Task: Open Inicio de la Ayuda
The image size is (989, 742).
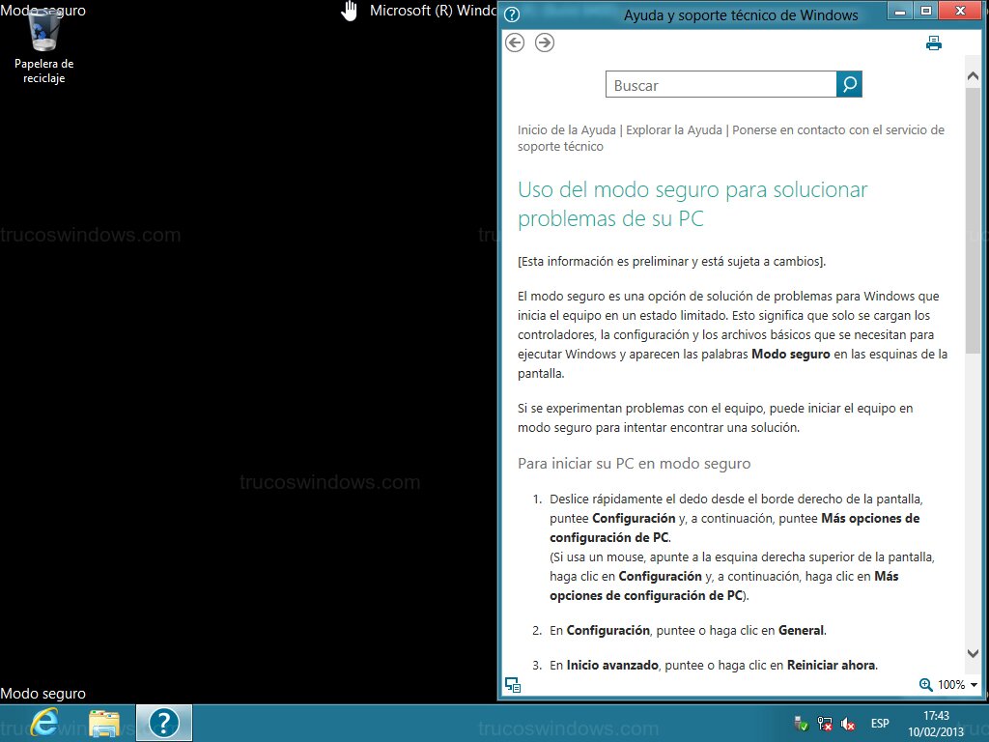Action: [566, 129]
